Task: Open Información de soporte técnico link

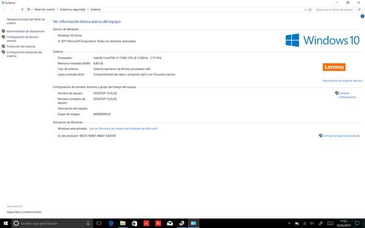Action: [342, 81]
